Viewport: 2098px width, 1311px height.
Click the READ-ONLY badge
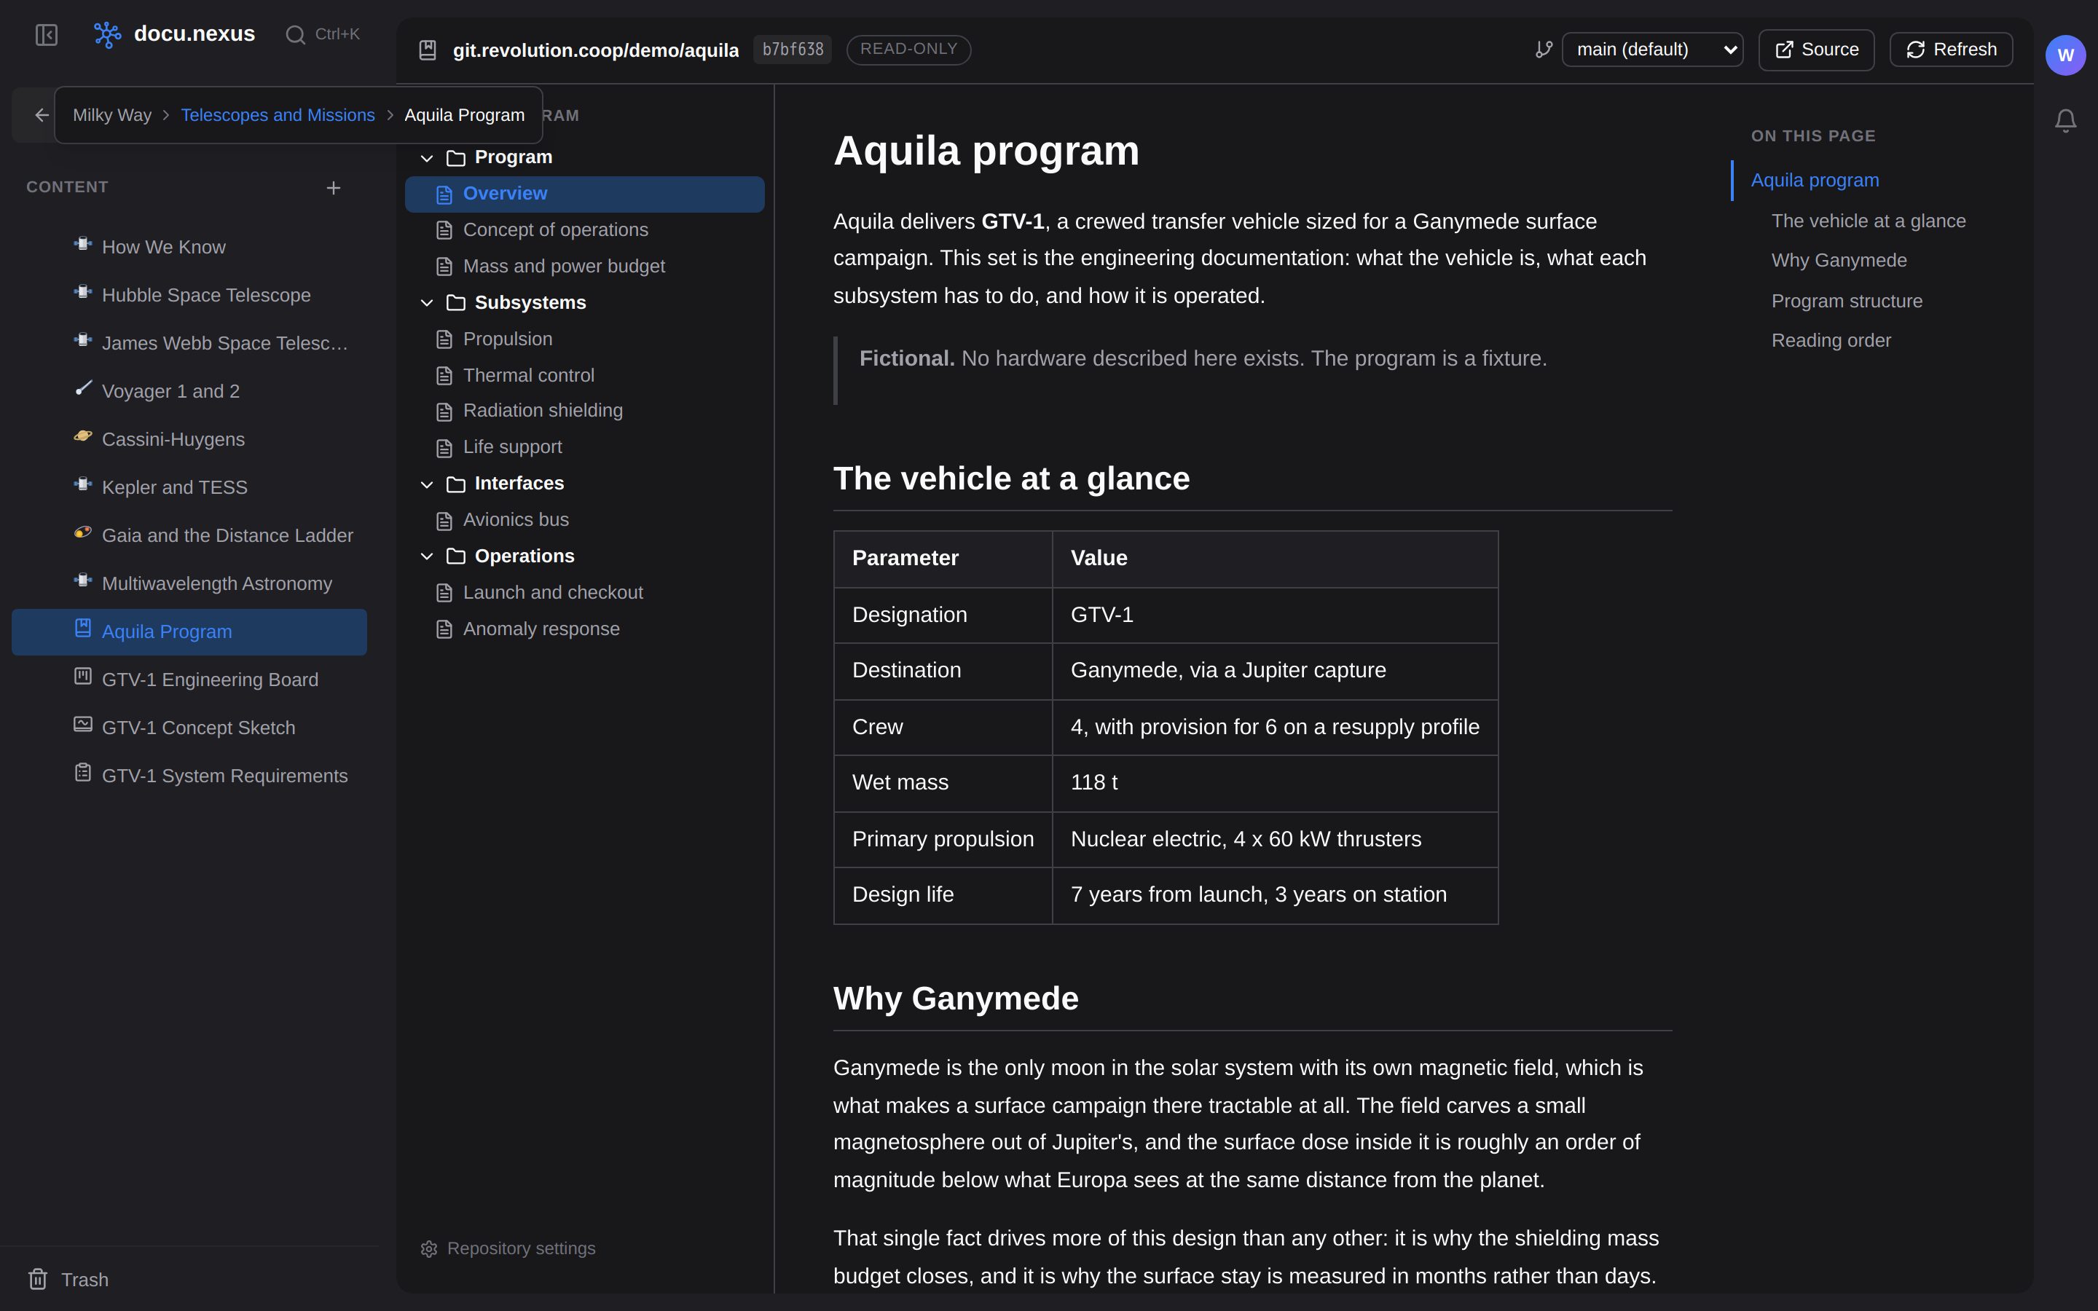pos(908,50)
